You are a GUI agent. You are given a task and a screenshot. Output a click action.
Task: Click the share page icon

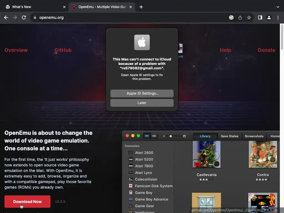click(x=240, y=17)
